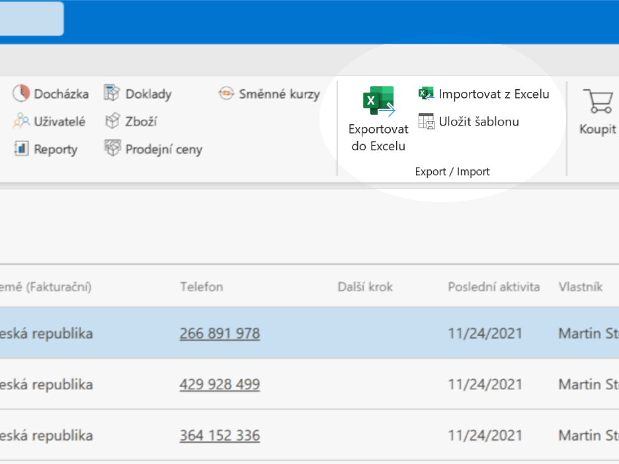The image size is (619, 464).
Task: Open phone link 429 928 499
Action: [x=220, y=385]
